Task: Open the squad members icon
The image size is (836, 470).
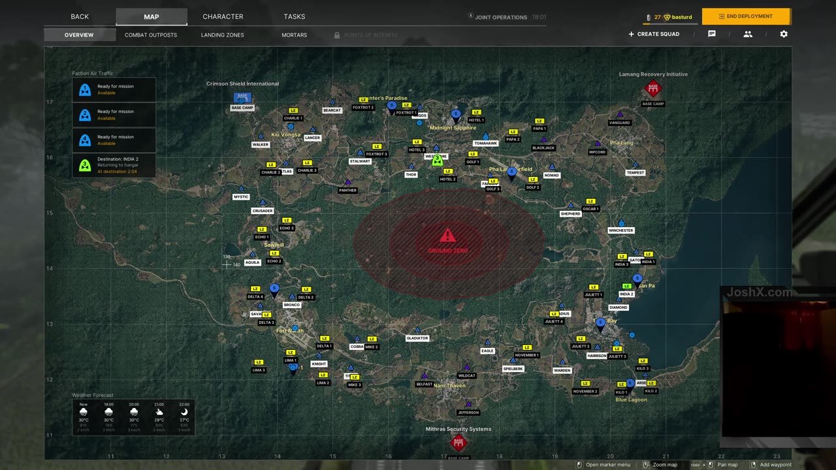Action: [x=748, y=34]
